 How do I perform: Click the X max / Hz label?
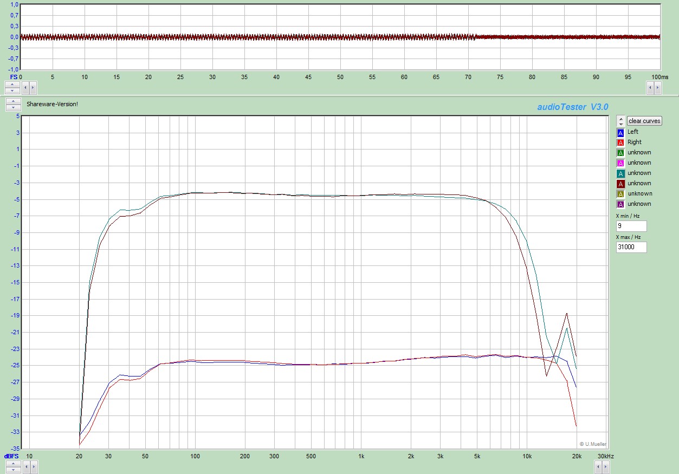(629, 237)
